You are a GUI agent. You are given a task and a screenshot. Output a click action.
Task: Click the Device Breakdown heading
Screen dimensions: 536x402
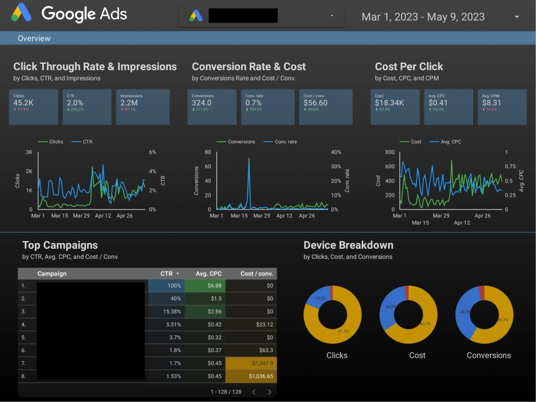tap(348, 245)
